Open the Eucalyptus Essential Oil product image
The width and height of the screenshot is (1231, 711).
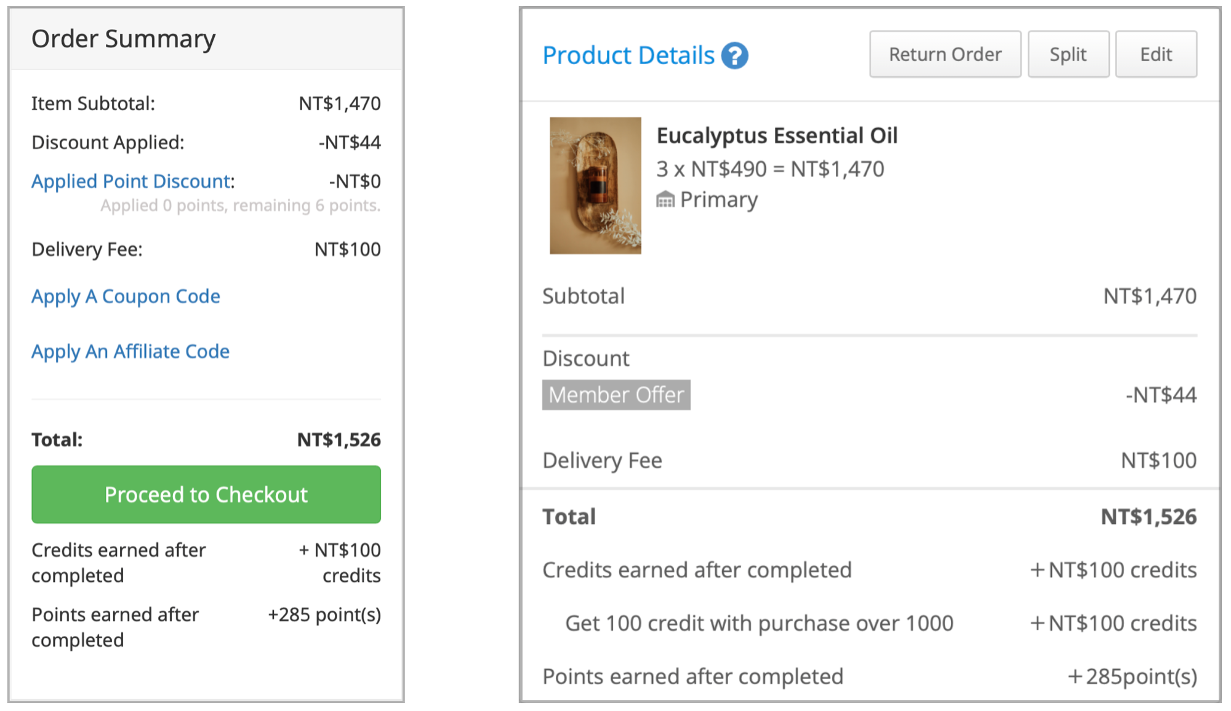(595, 185)
